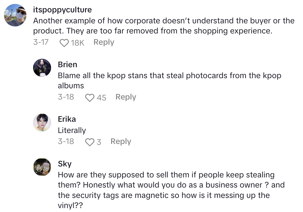This screenshot has height=212, width=303.
Task: Click the 45 likes count on Brien's comment
Action: click(x=101, y=98)
